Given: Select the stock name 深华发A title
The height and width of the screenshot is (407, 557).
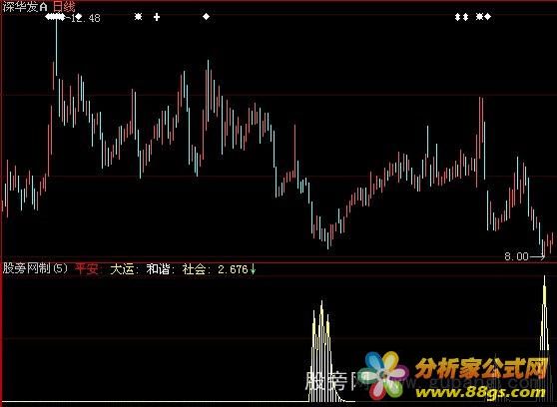Looking at the screenshot, I should coord(25,6).
